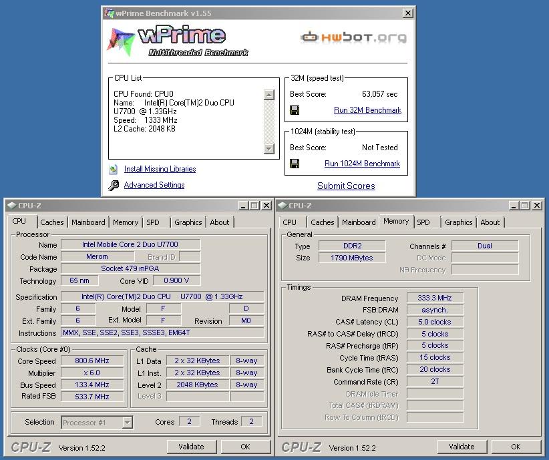
Task: Click the left CPU-Z title bar icon
Action: tap(11, 206)
